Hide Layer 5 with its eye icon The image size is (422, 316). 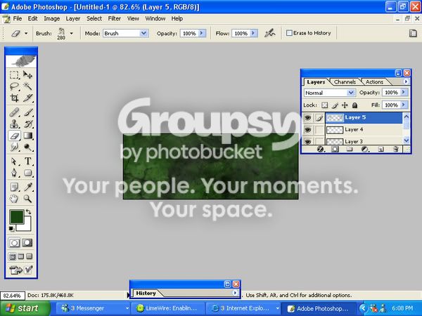click(x=307, y=118)
